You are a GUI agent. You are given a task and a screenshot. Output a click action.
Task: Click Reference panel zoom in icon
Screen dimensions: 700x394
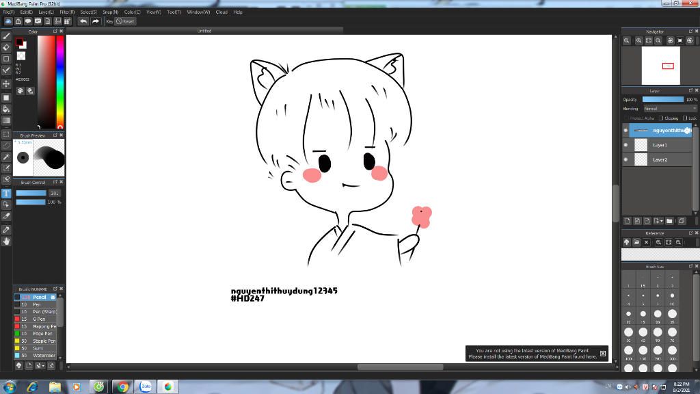pos(658,242)
